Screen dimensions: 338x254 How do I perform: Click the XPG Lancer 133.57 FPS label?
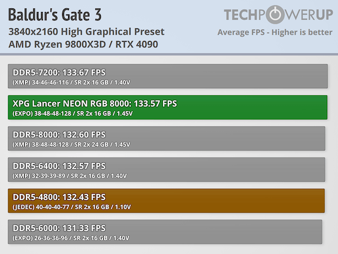(x=95, y=104)
